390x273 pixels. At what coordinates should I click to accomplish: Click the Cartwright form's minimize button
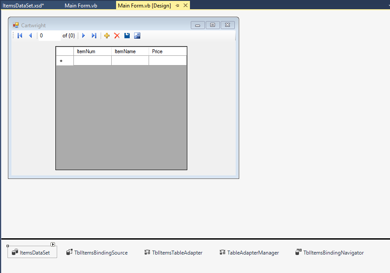click(x=197, y=25)
